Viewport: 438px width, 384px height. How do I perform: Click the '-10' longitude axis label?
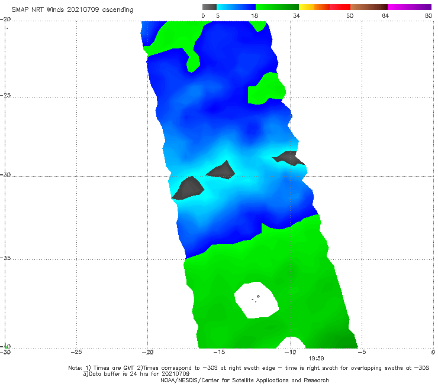tap(290, 352)
